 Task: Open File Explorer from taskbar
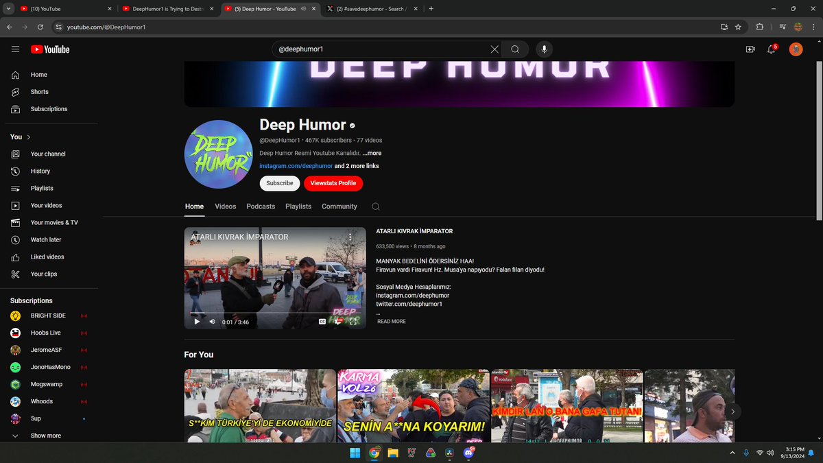click(x=393, y=453)
